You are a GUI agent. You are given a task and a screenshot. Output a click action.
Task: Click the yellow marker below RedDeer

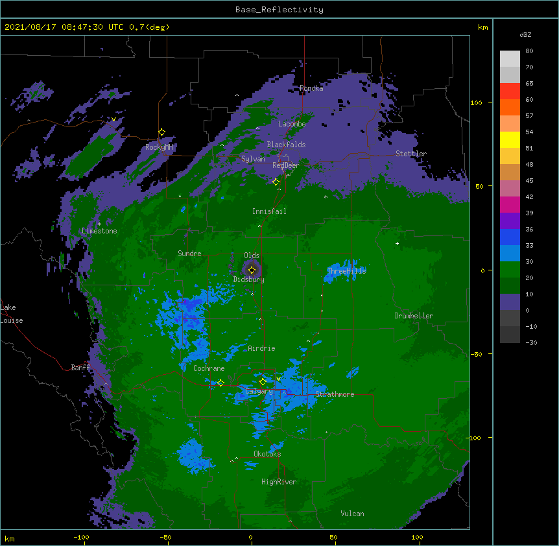276,182
